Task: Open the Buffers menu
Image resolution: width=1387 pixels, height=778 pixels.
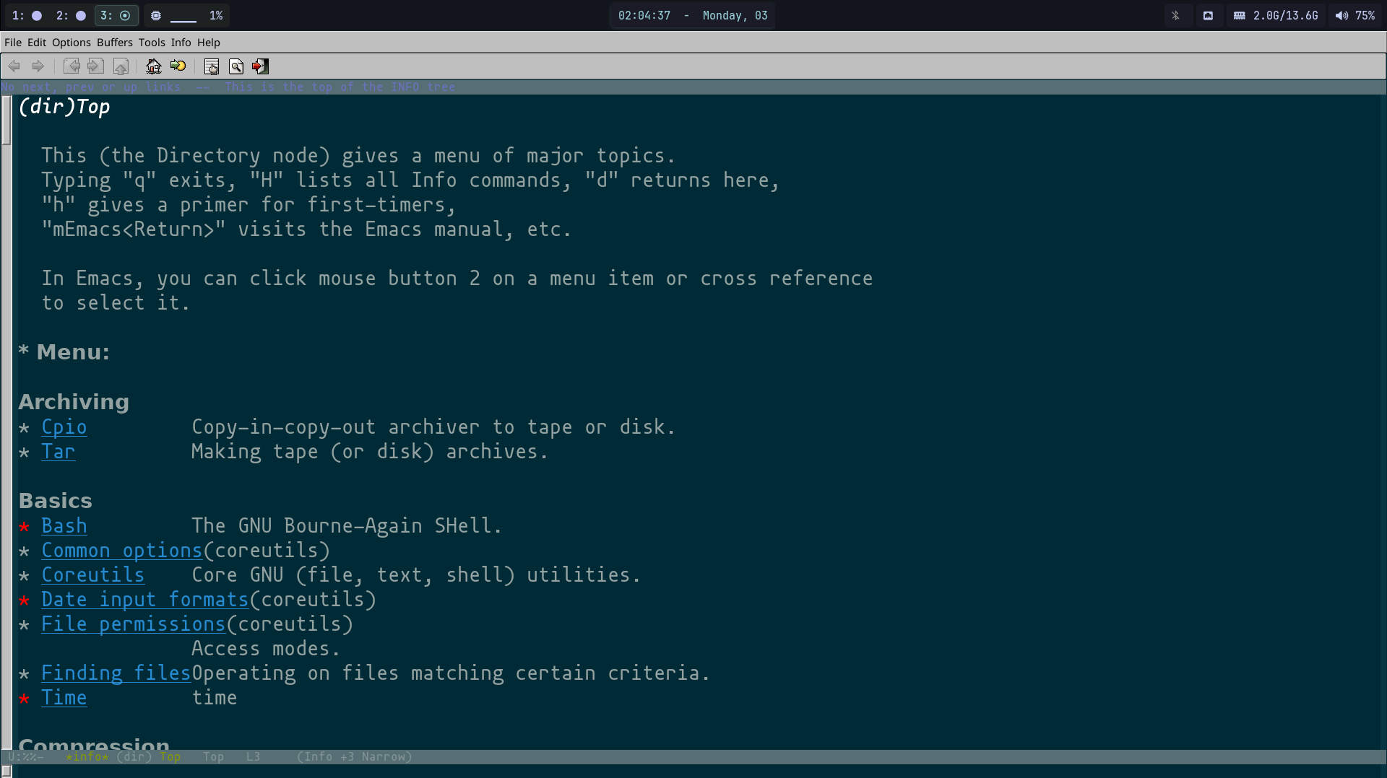Action: [115, 43]
